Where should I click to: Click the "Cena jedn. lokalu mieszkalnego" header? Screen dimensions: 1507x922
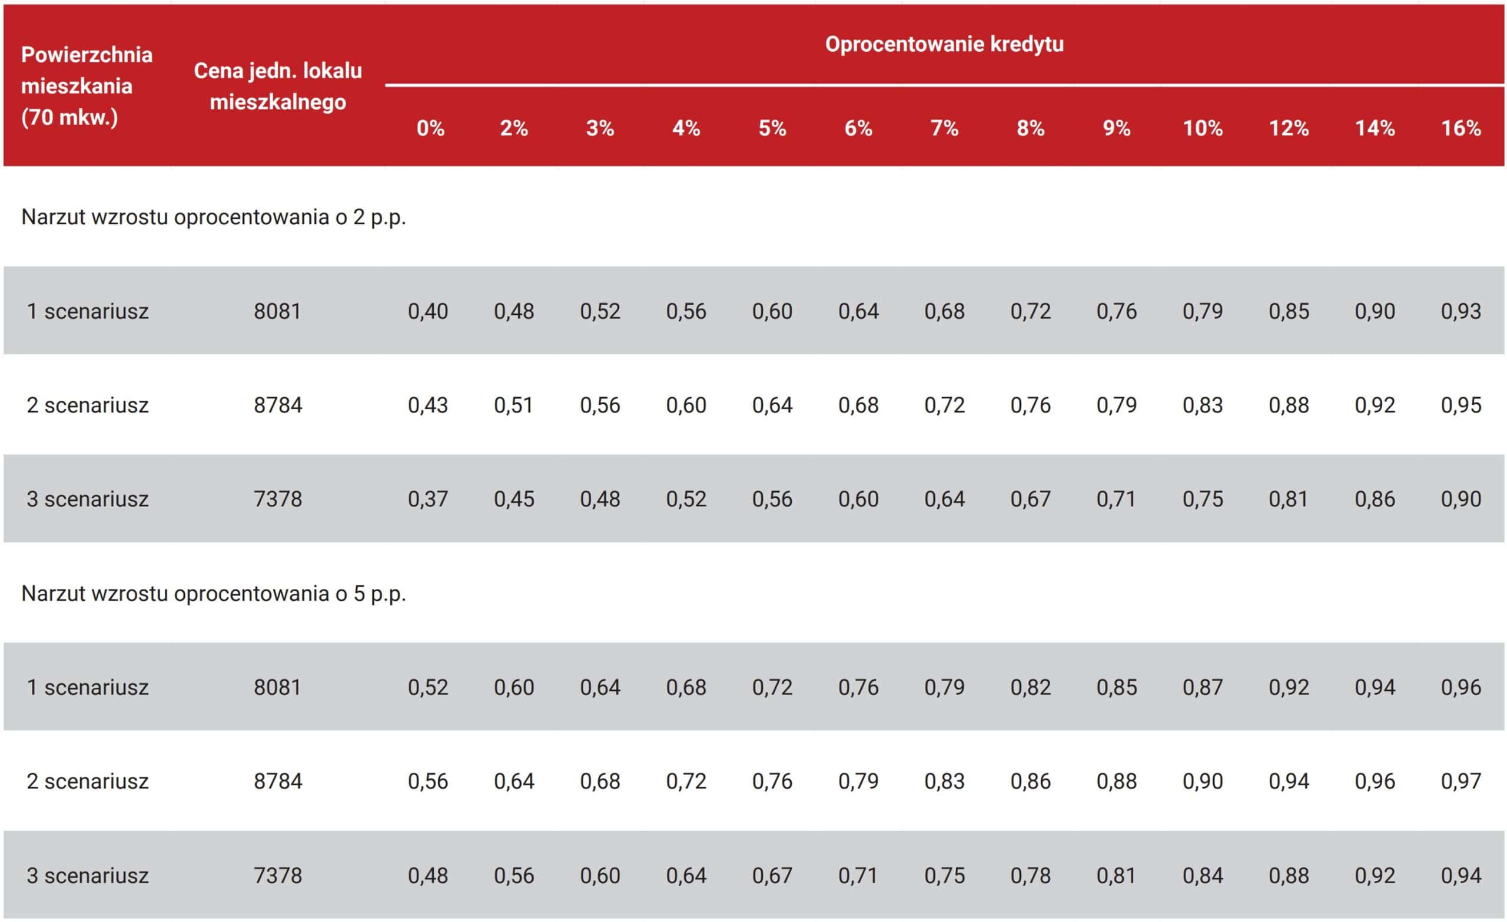(278, 86)
